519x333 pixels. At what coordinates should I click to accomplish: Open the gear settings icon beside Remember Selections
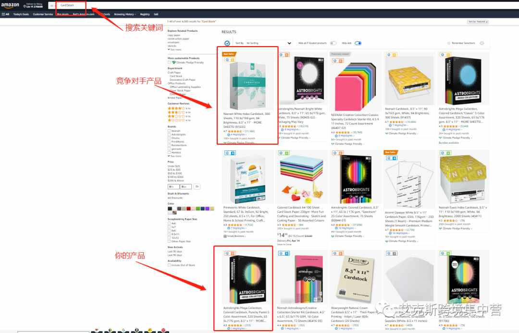coord(482,43)
